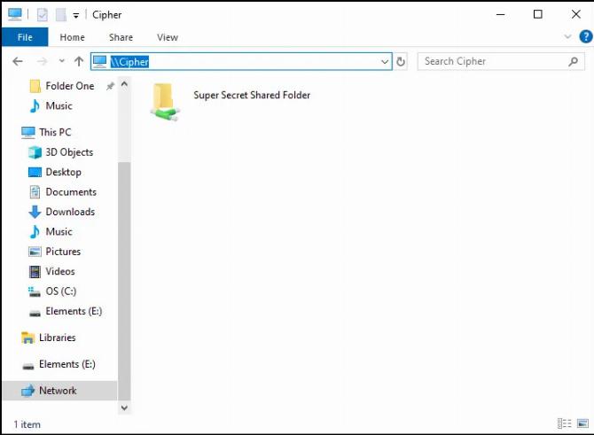Viewport: 594px width, 435px height.
Task: Click the OS (C:) drive icon
Action: [34, 291]
